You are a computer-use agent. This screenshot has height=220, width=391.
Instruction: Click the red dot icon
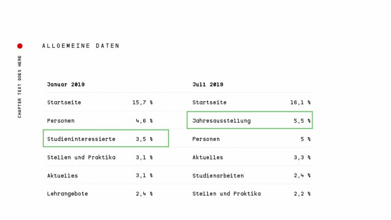pos(20,46)
